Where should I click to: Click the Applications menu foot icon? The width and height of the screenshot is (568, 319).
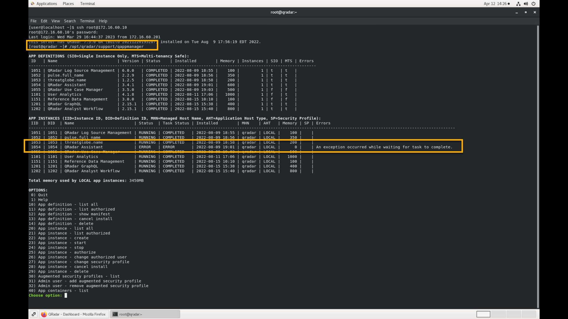[33, 4]
